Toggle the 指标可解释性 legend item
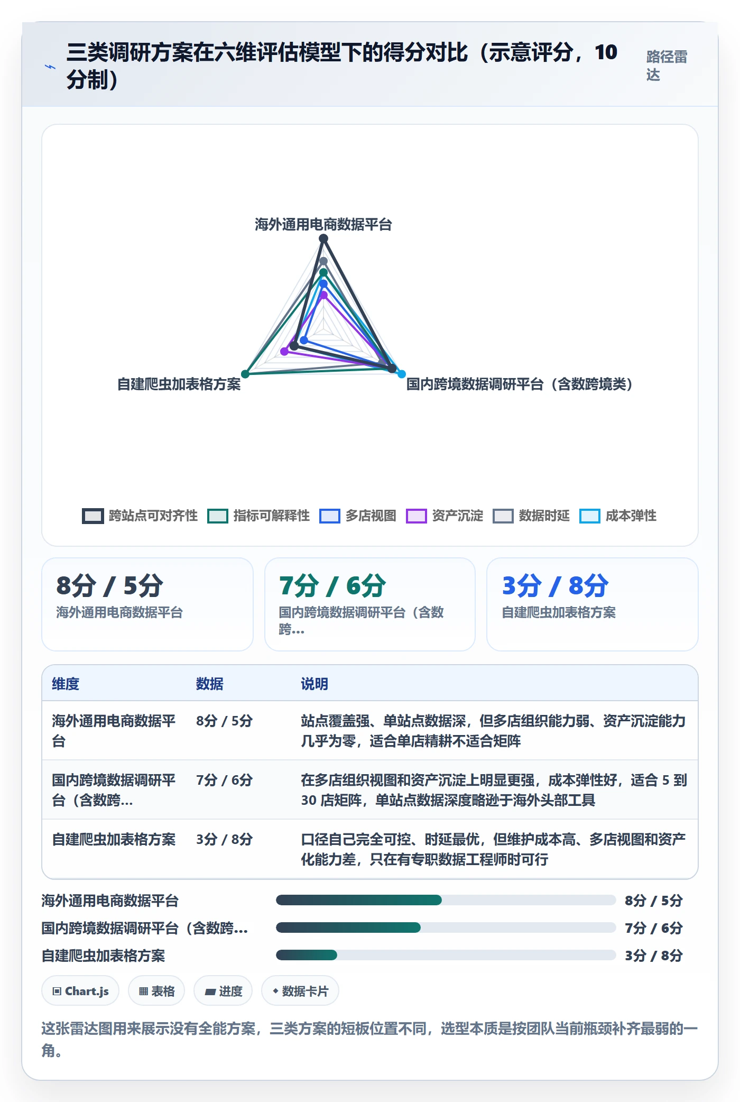The width and height of the screenshot is (740, 1102). point(258,516)
